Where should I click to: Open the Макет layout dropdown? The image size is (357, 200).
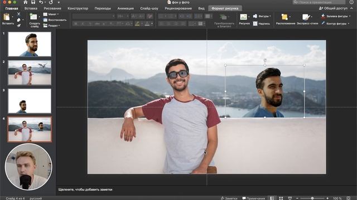click(x=51, y=14)
